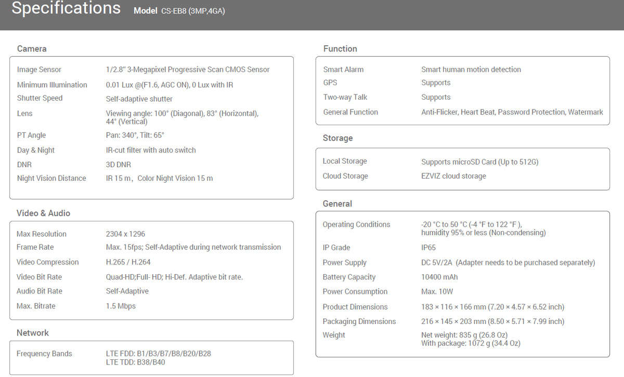Select the Anti-Flicker, Heart Beat value
The width and height of the screenshot is (624, 377).
point(512,112)
